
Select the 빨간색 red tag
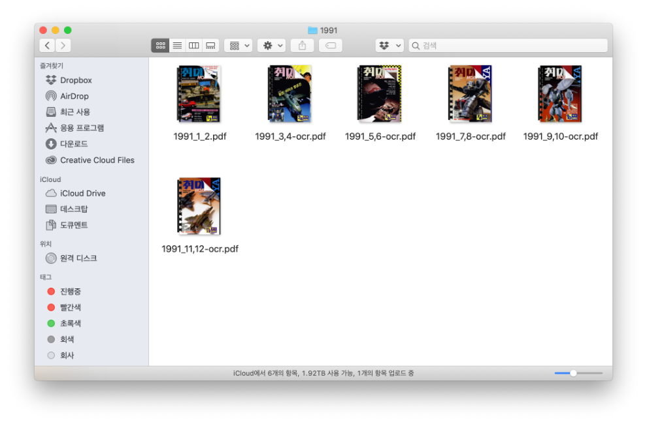tap(70, 307)
